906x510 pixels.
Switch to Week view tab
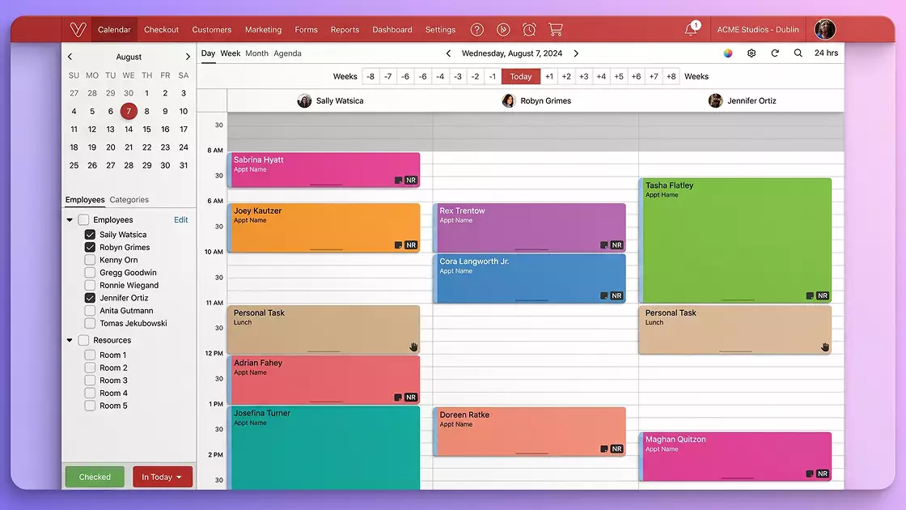tap(230, 53)
